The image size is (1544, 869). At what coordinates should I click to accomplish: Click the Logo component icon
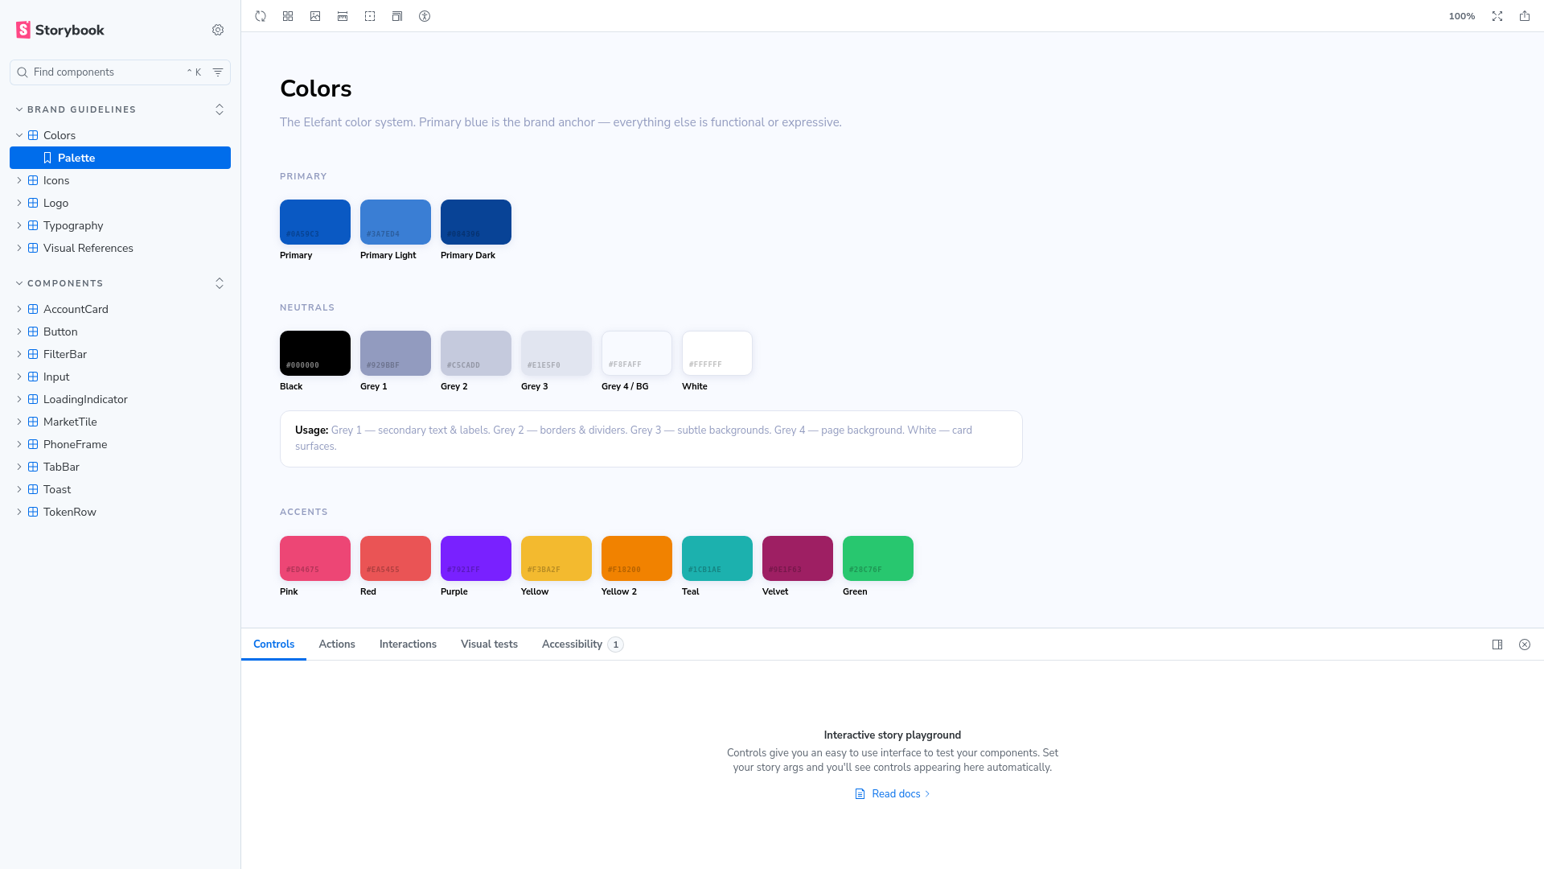coord(33,203)
